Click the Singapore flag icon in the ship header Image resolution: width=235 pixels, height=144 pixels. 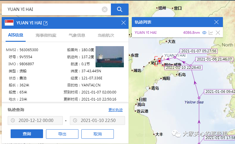(9, 23)
